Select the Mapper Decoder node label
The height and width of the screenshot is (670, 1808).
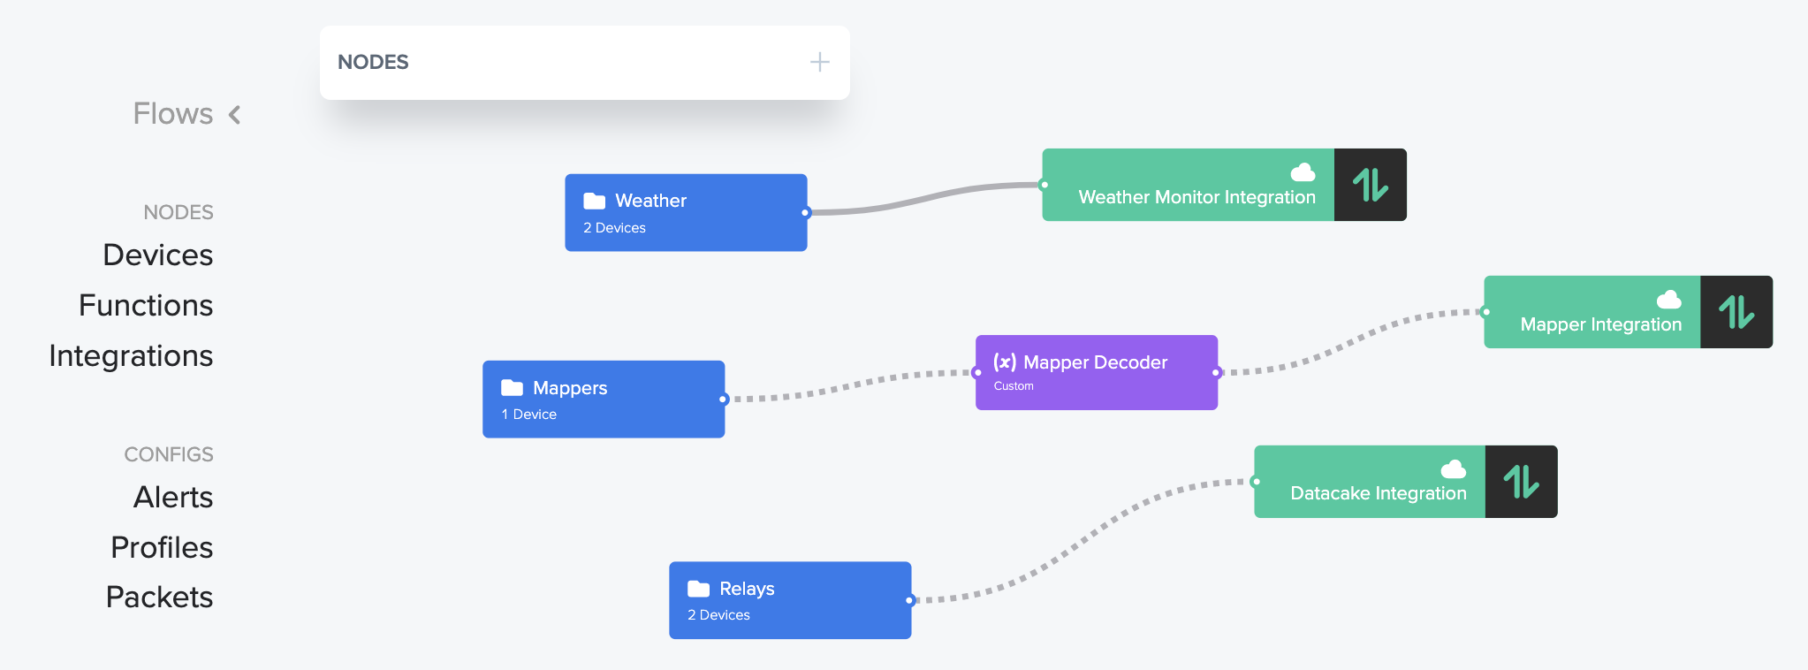(1096, 362)
